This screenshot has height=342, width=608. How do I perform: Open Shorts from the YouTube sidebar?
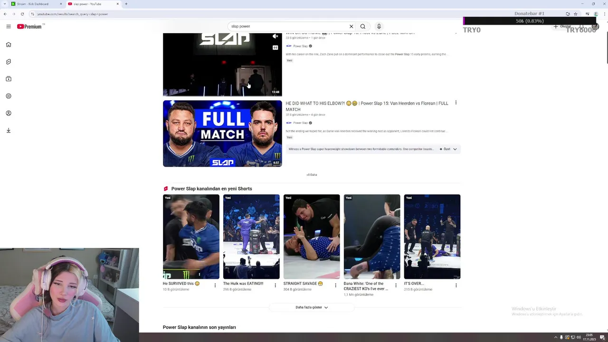pyautogui.click(x=9, y=62)
